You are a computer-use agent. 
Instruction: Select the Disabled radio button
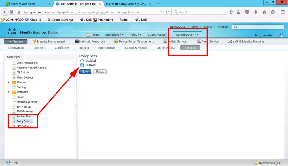pos(82,61)
